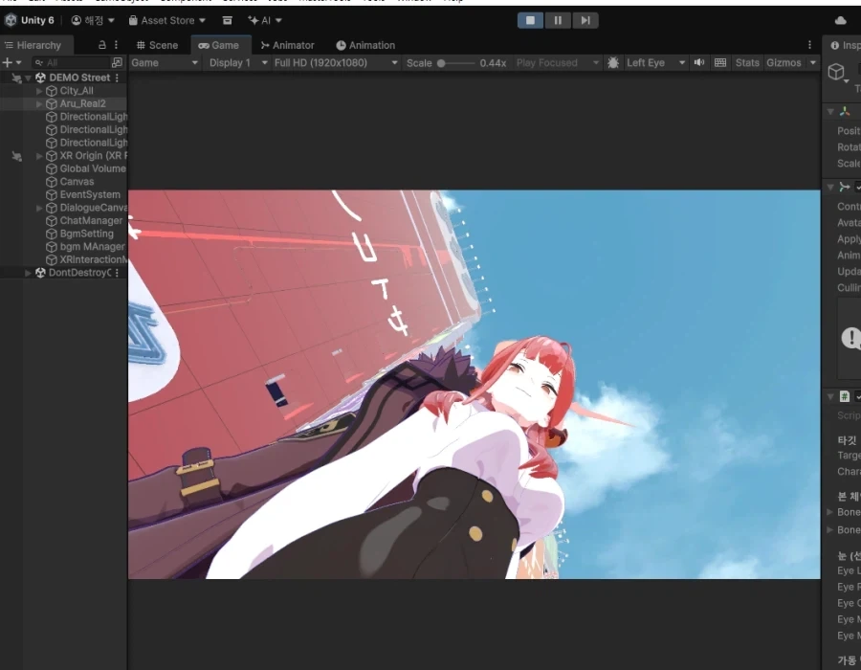
Task: Select Aru_Real2 in the Hierarchy
Action: (82, 103)
